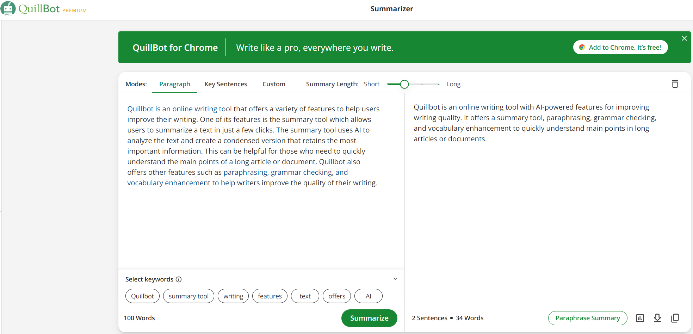The width and height of the screenshot is (693, 334).
Task: Toggle the Quillbot keyword chip
Action: tap(142, 296)
